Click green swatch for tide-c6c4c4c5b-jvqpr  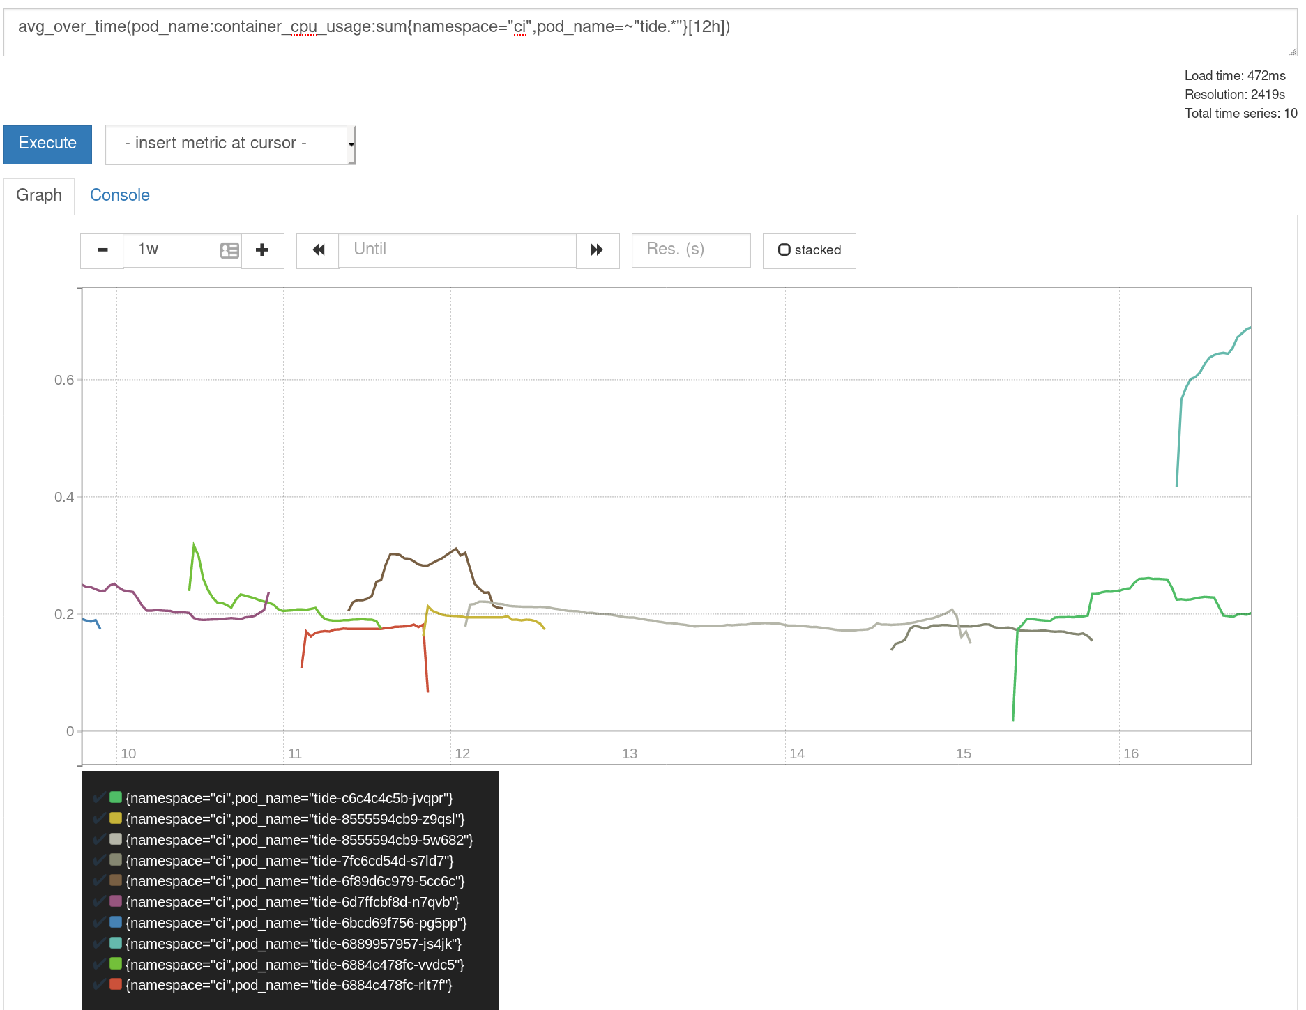[x=116, y=797]
